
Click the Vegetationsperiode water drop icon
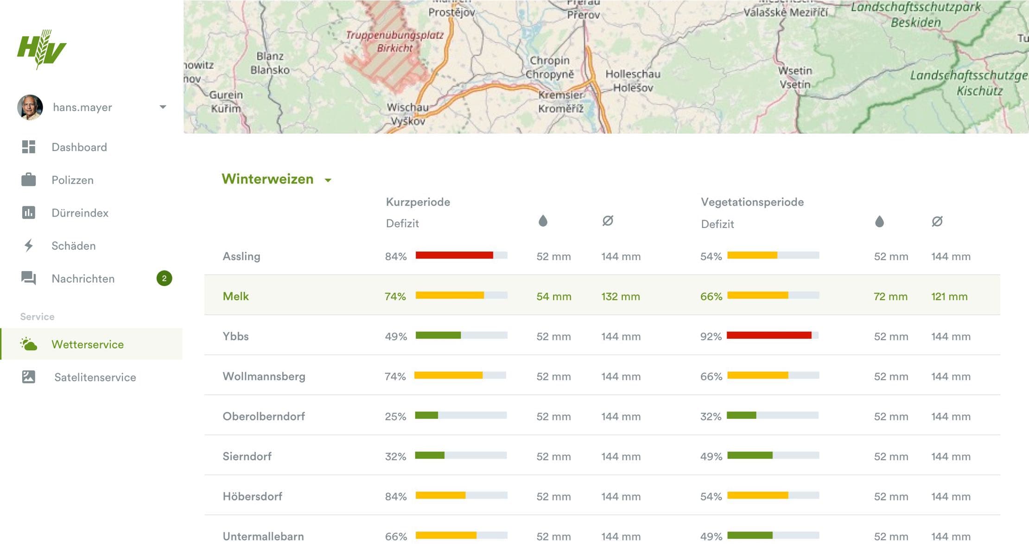879,221
